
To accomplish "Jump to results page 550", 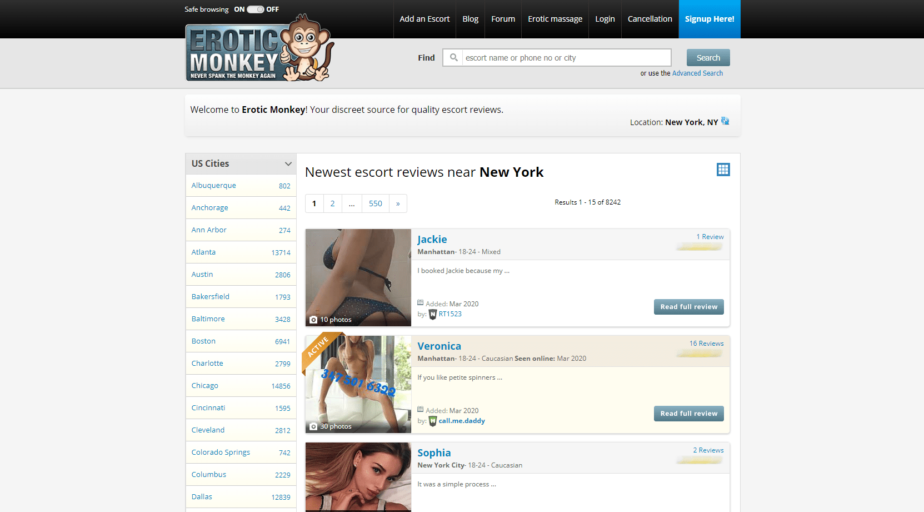I will [376, 203].
